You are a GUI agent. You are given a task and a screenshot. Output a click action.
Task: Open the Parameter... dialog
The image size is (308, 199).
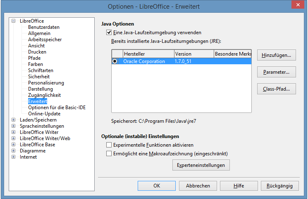(x=277, y=72)
